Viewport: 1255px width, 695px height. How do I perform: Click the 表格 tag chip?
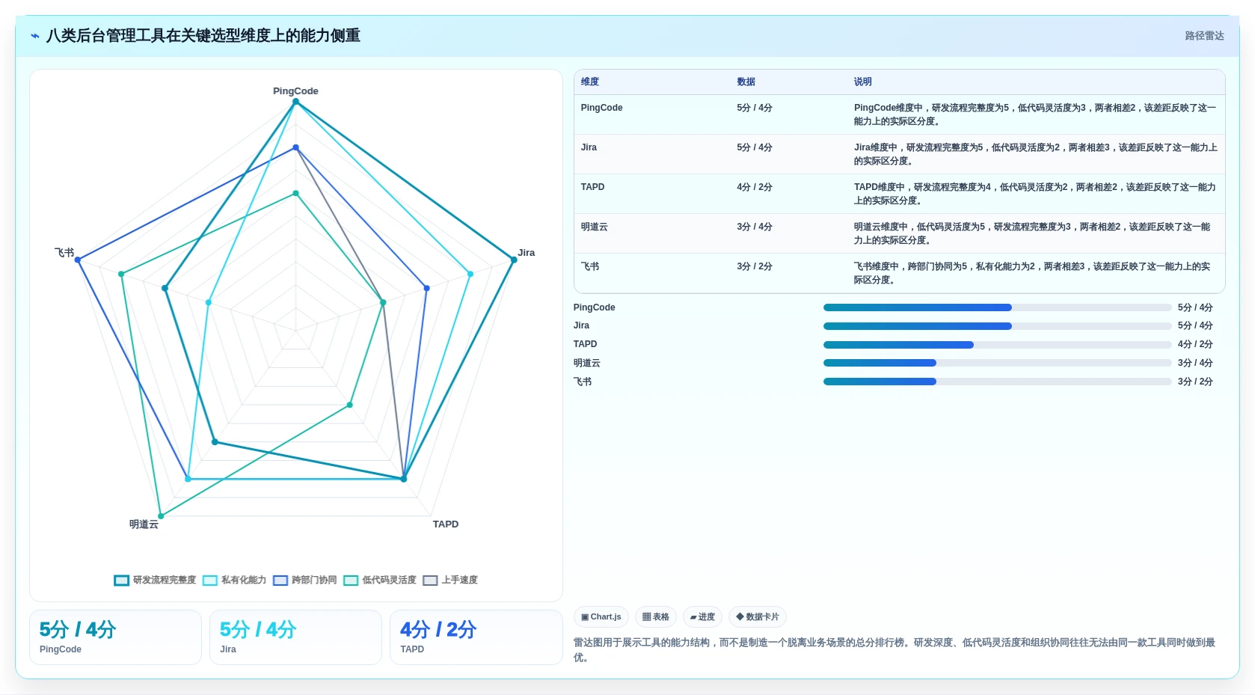[656, 617]
